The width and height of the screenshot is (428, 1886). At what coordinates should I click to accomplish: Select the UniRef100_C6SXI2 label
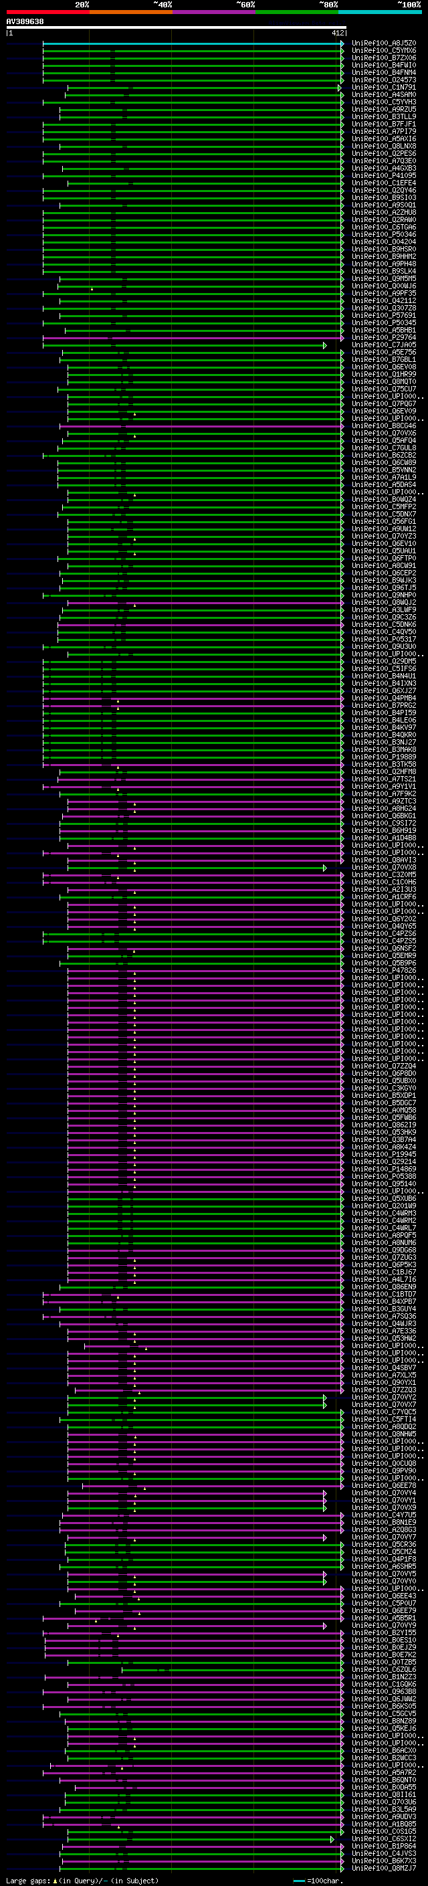tap(384, 1840)
